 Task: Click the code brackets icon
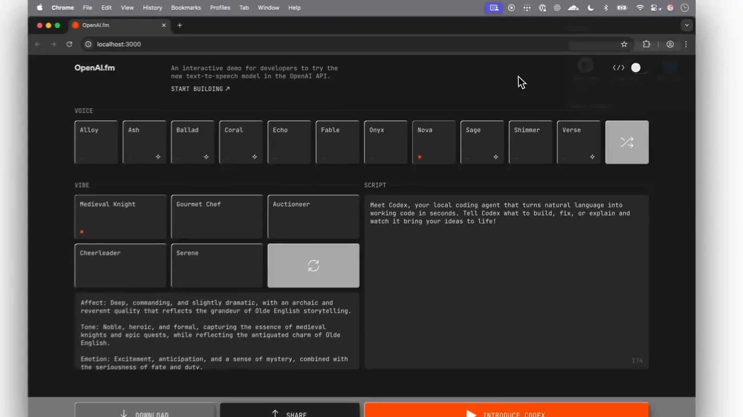tap(619, 68)
